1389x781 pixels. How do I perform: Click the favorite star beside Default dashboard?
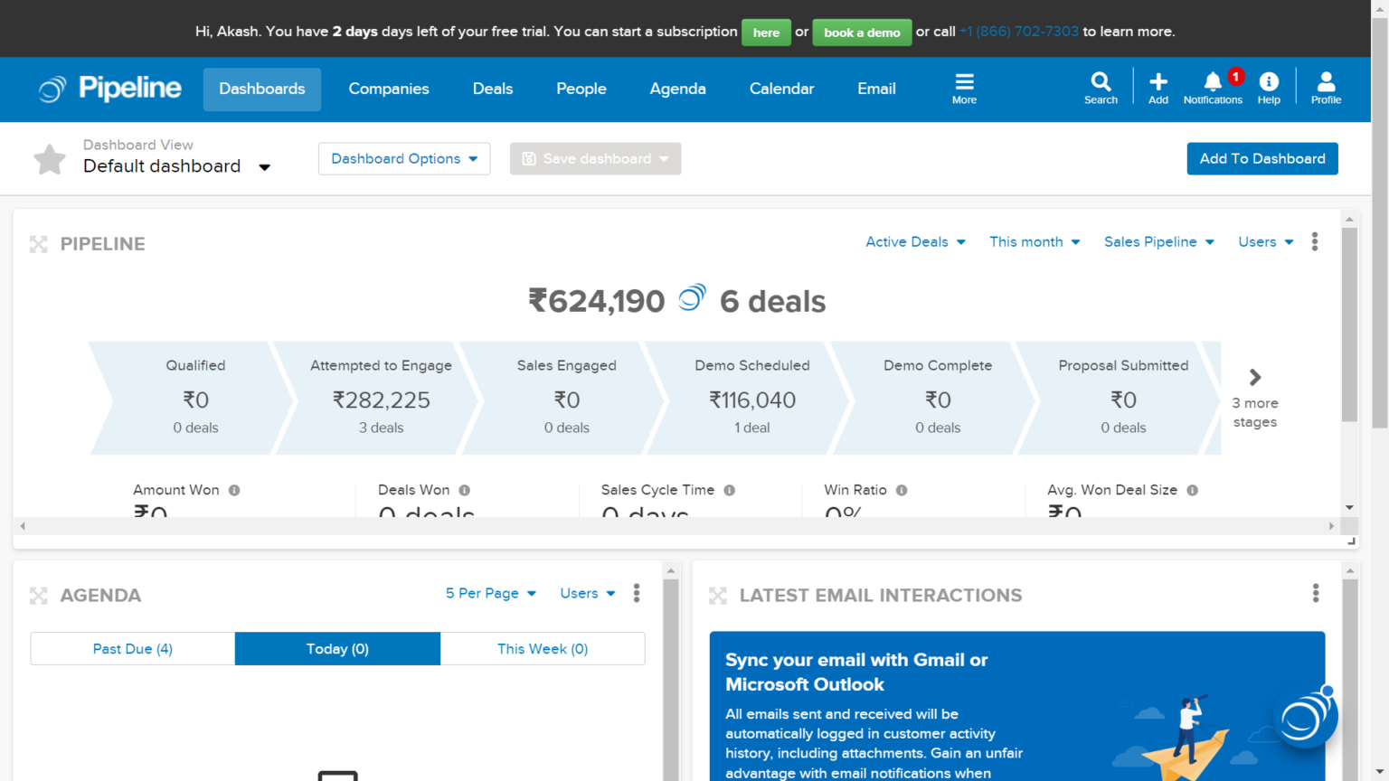pos(50,159)
